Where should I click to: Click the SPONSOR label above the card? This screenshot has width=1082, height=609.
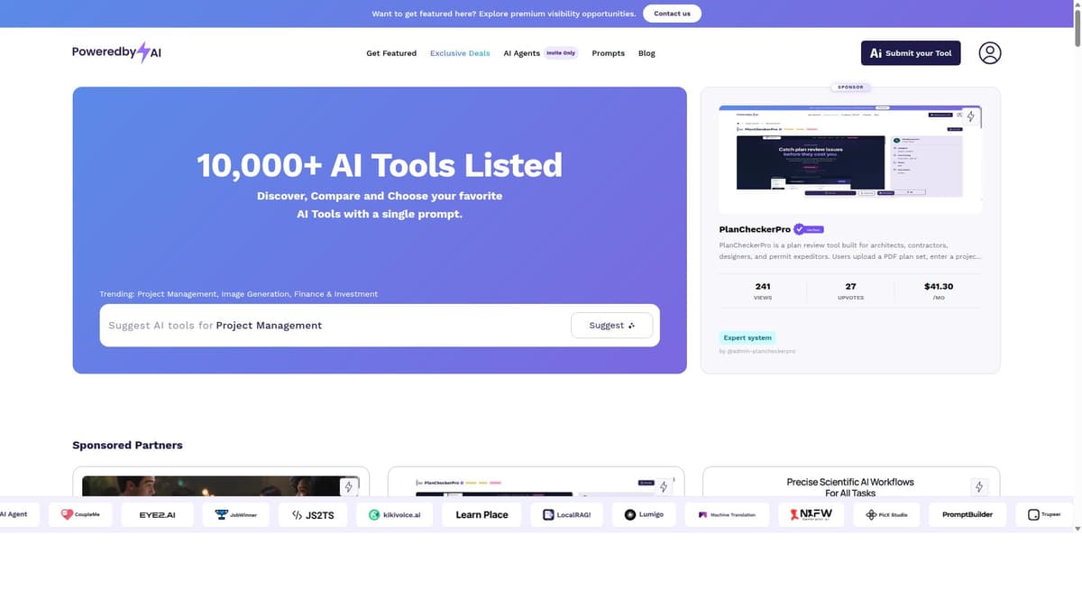[x=850, y=88]
